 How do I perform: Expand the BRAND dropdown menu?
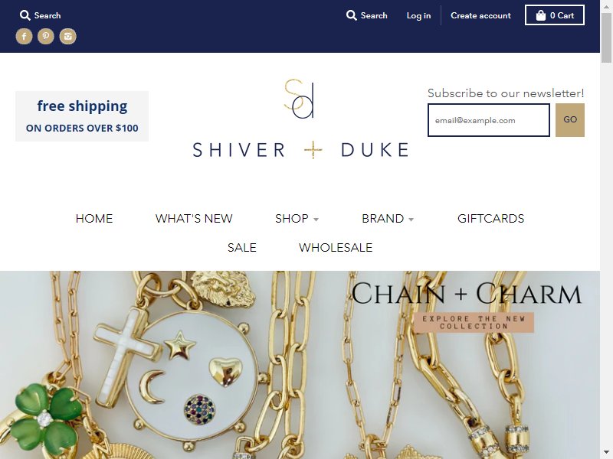pyautogui.click(x=388, y=219)
